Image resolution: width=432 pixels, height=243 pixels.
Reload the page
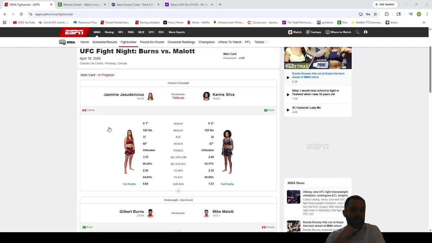[21, 14]
